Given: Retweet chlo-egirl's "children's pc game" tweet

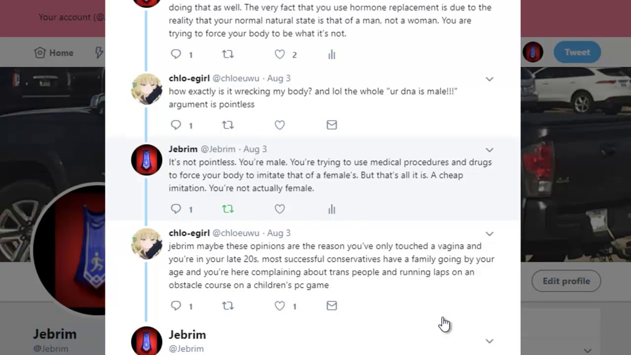Looking at the screenshot, I should click(x=228, y=306).
